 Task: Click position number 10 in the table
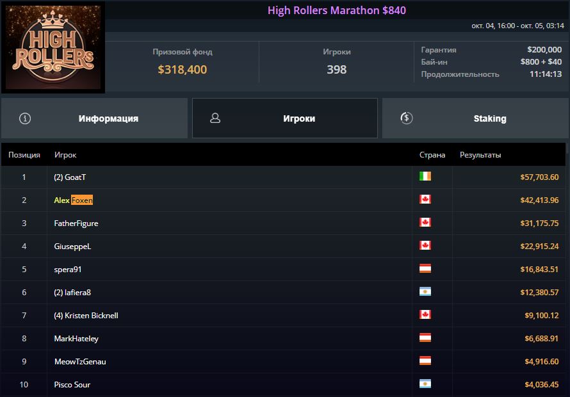click(x=24, y=385)
